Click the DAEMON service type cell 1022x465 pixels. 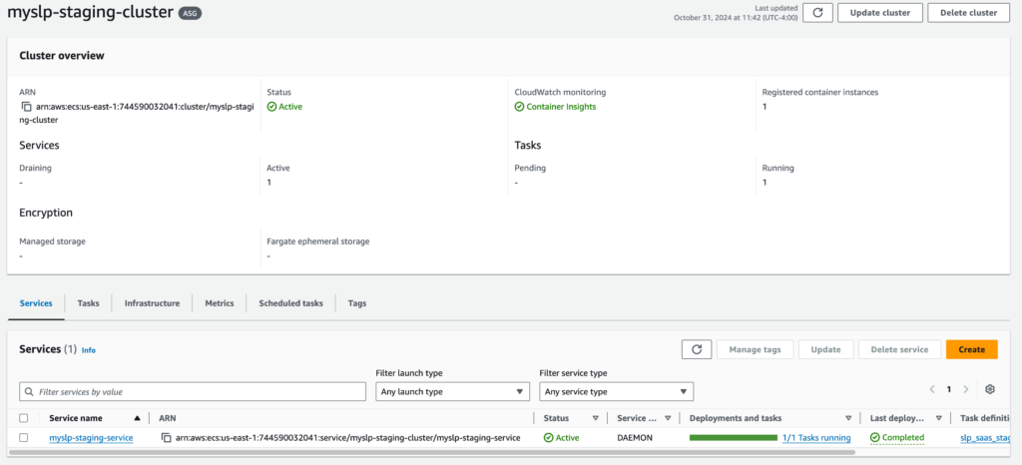pyautogui.click(x=636, y=438)
